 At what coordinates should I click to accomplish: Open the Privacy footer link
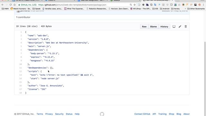point(49,114)
